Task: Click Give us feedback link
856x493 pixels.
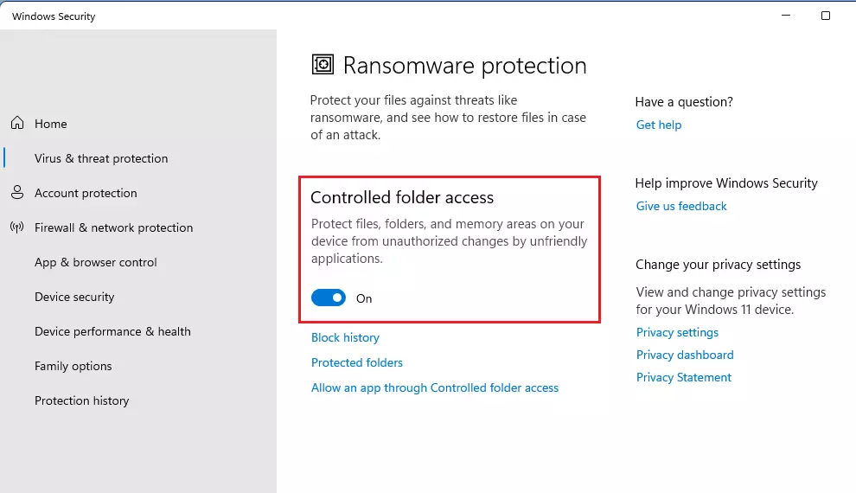Action: [680, 207]
